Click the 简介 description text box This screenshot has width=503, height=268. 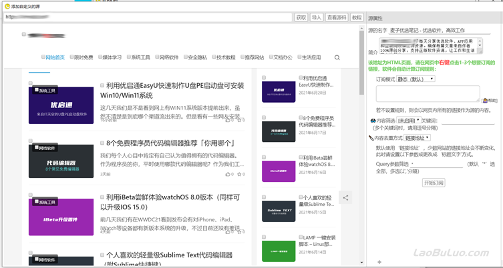tap(430, 45)
